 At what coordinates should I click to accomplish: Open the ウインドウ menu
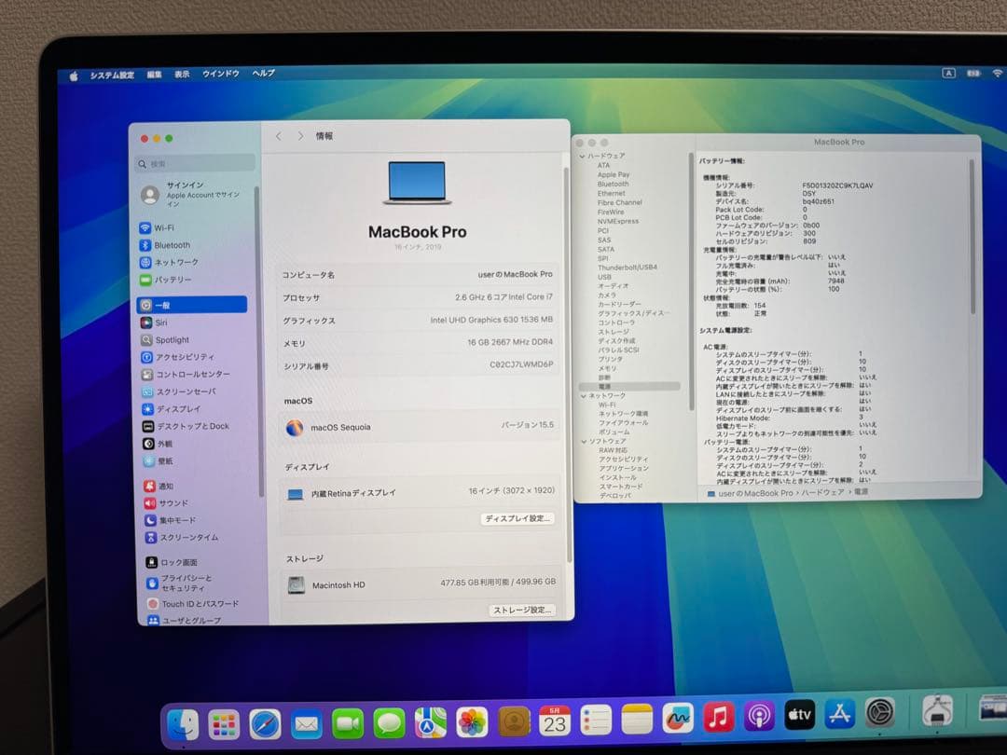(221, 74)
